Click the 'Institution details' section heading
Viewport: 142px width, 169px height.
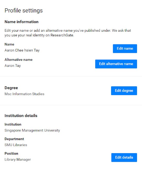[21, 116]
